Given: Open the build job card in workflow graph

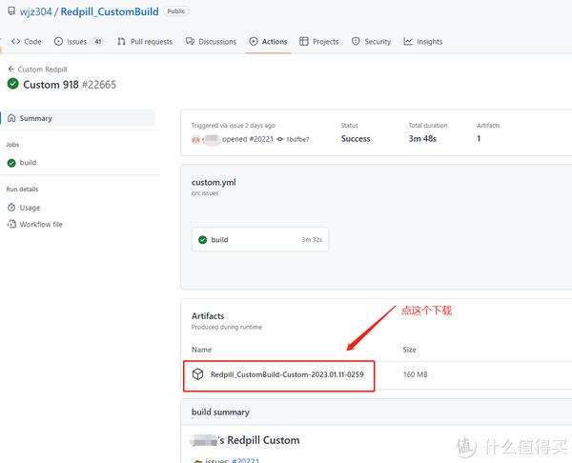Looking at the screenshot, I should click(260, 239).
